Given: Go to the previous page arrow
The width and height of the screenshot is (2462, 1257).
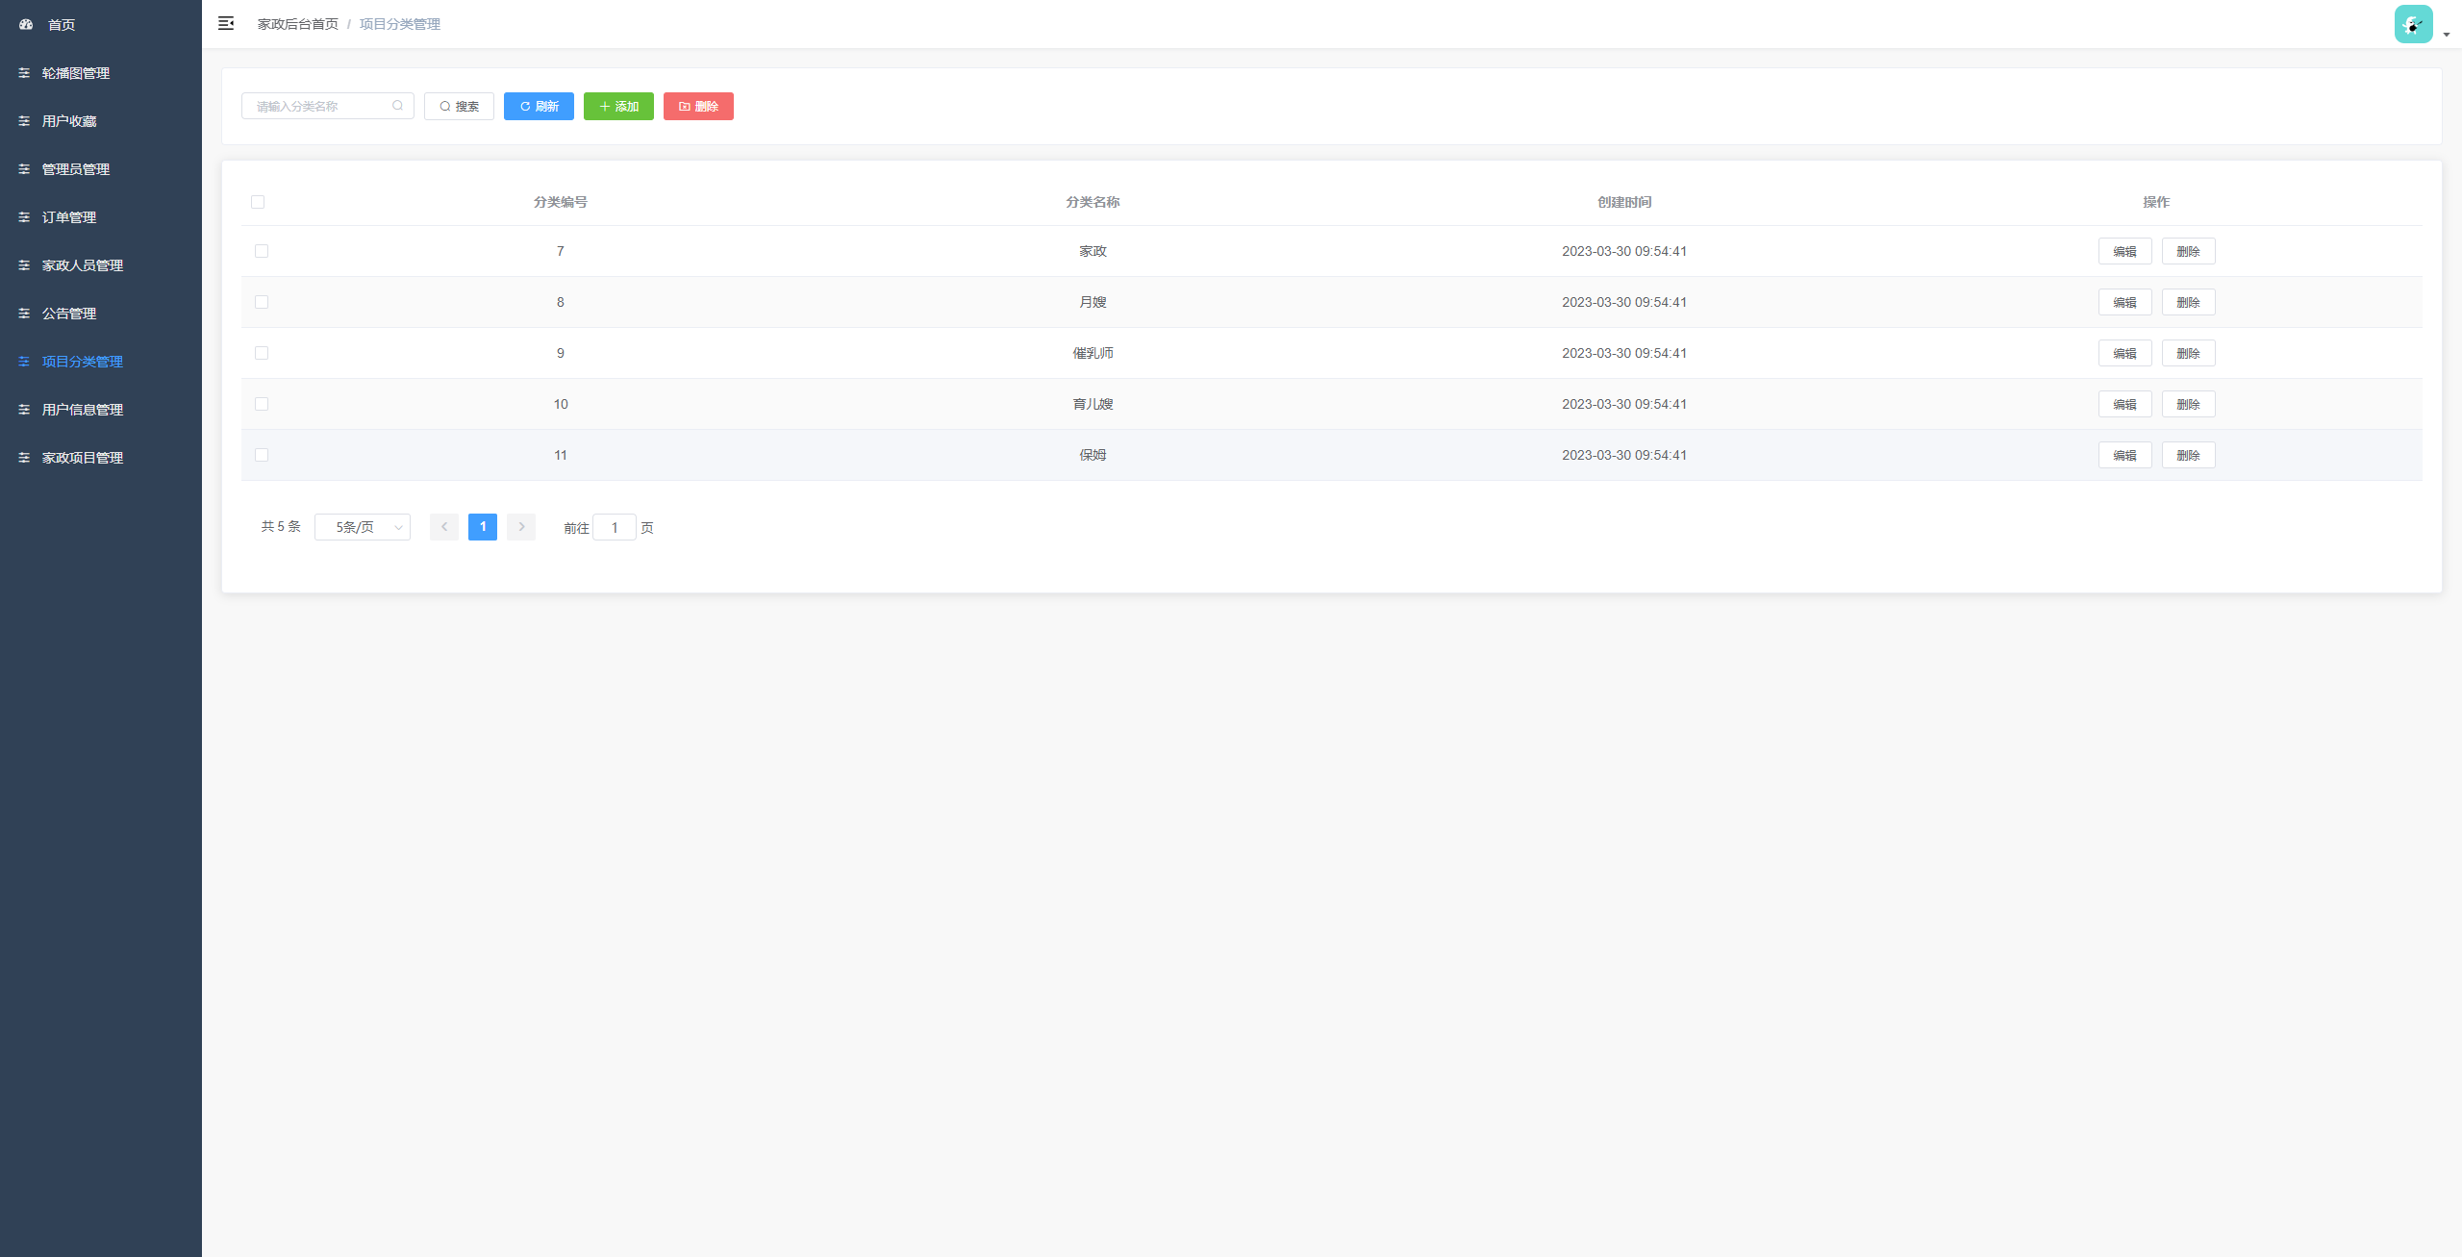Looking at the screenshot, I should click(x=444, y=527).
